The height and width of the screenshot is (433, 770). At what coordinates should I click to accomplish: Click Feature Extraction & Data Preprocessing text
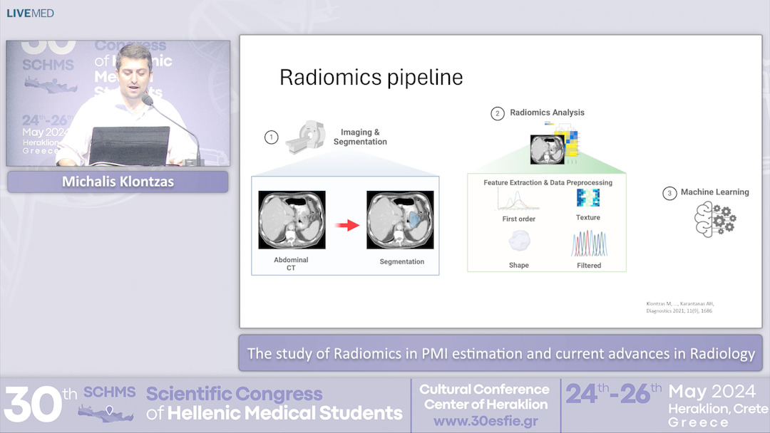(548, 182)
